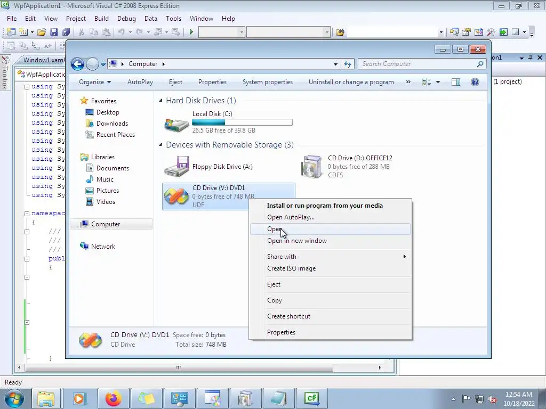Click the Search Computer input field
This screenshot has height=409, width=546.
pos(417,64)
